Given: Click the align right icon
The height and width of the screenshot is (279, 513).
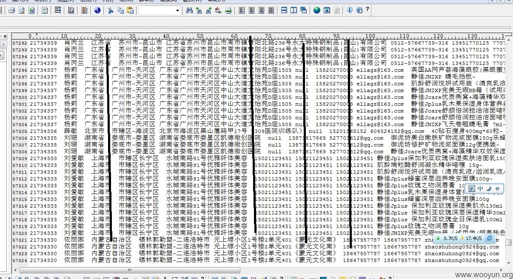Looking at the screenshot, I should (261, 10).
